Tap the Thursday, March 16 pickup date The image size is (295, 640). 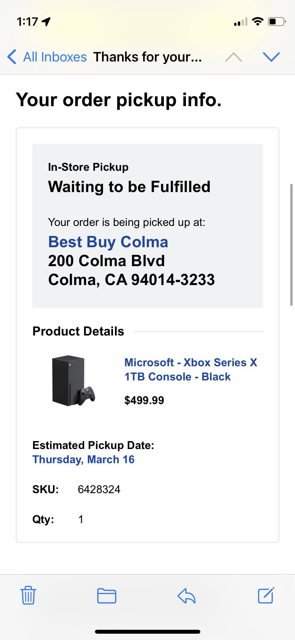point(83,460)
